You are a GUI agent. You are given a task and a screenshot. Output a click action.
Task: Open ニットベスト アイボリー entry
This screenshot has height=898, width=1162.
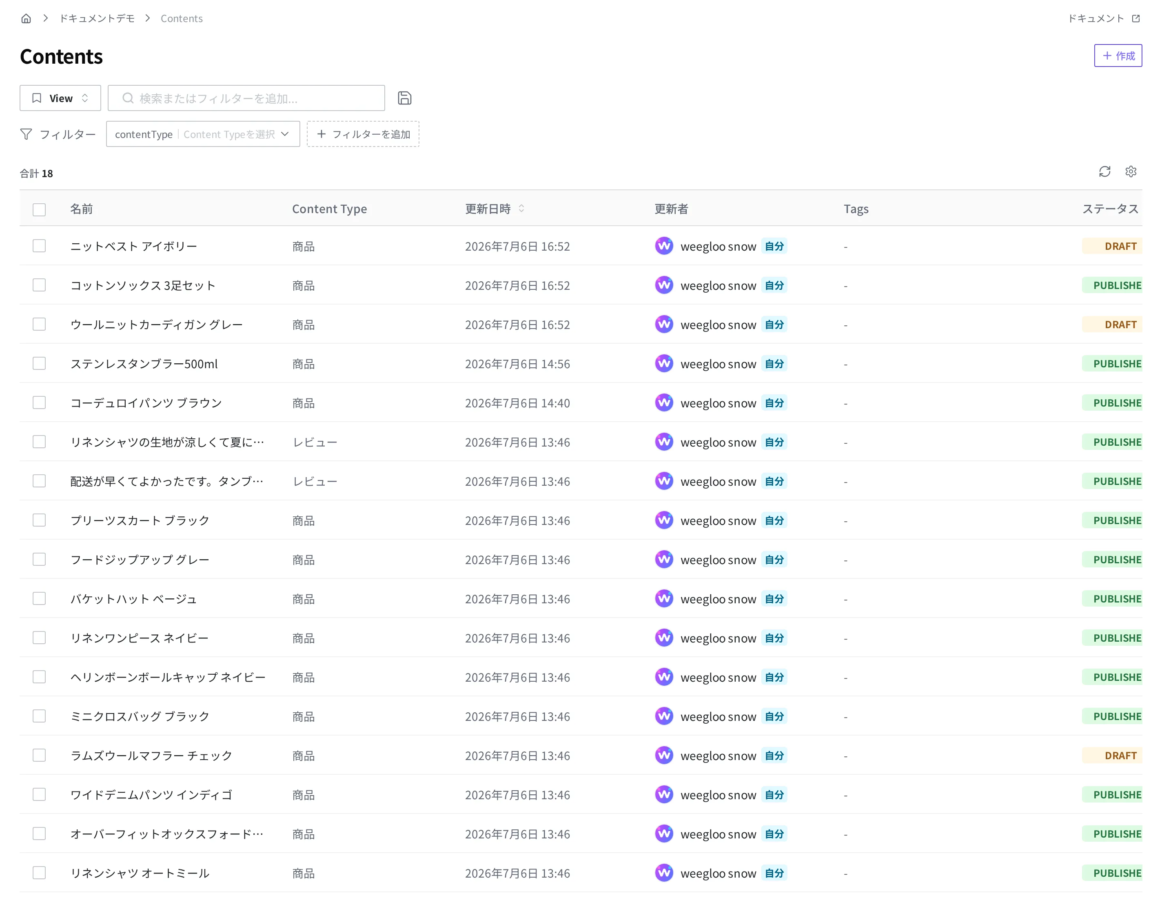coord(133,247)
